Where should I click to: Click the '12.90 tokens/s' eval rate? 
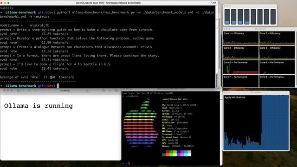(55, 43)
